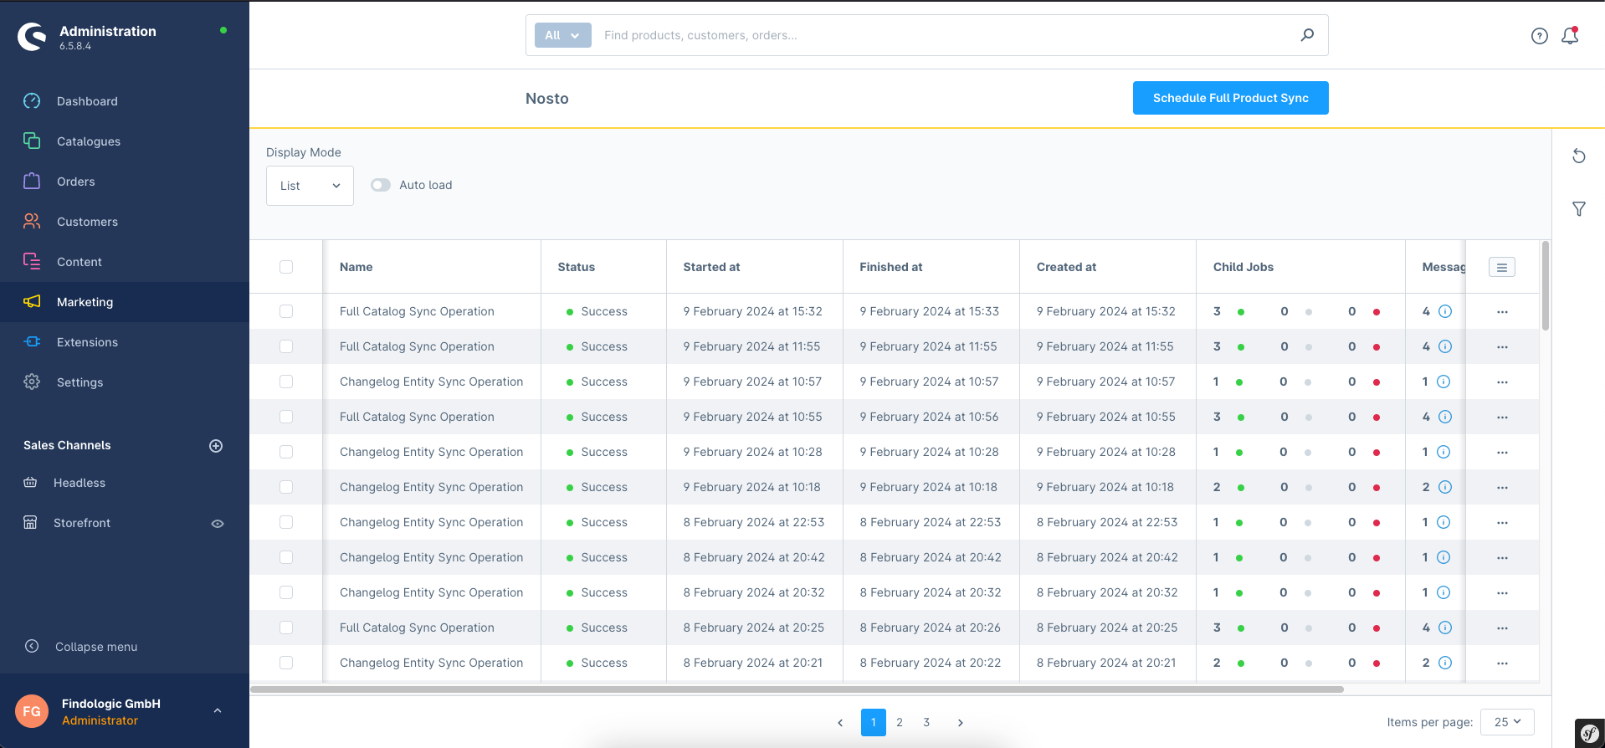Open actions menu for 9 February 10:18 row
This screenshot has height=748, width=1605.
(1502, 488)
